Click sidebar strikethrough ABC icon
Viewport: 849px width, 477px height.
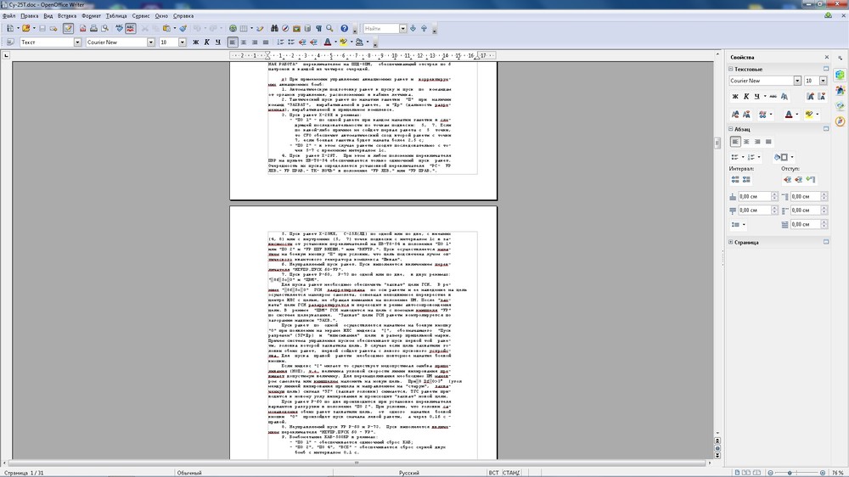coord(773,97)
